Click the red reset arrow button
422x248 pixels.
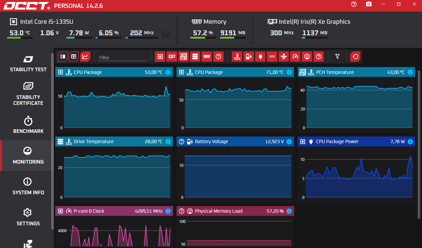tap(355, 57)
